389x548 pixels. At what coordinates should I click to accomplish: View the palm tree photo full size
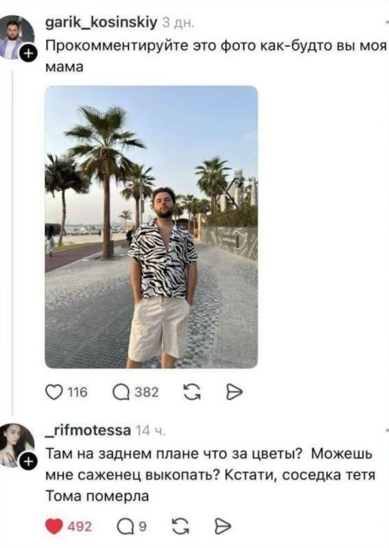tap(151, 227)
